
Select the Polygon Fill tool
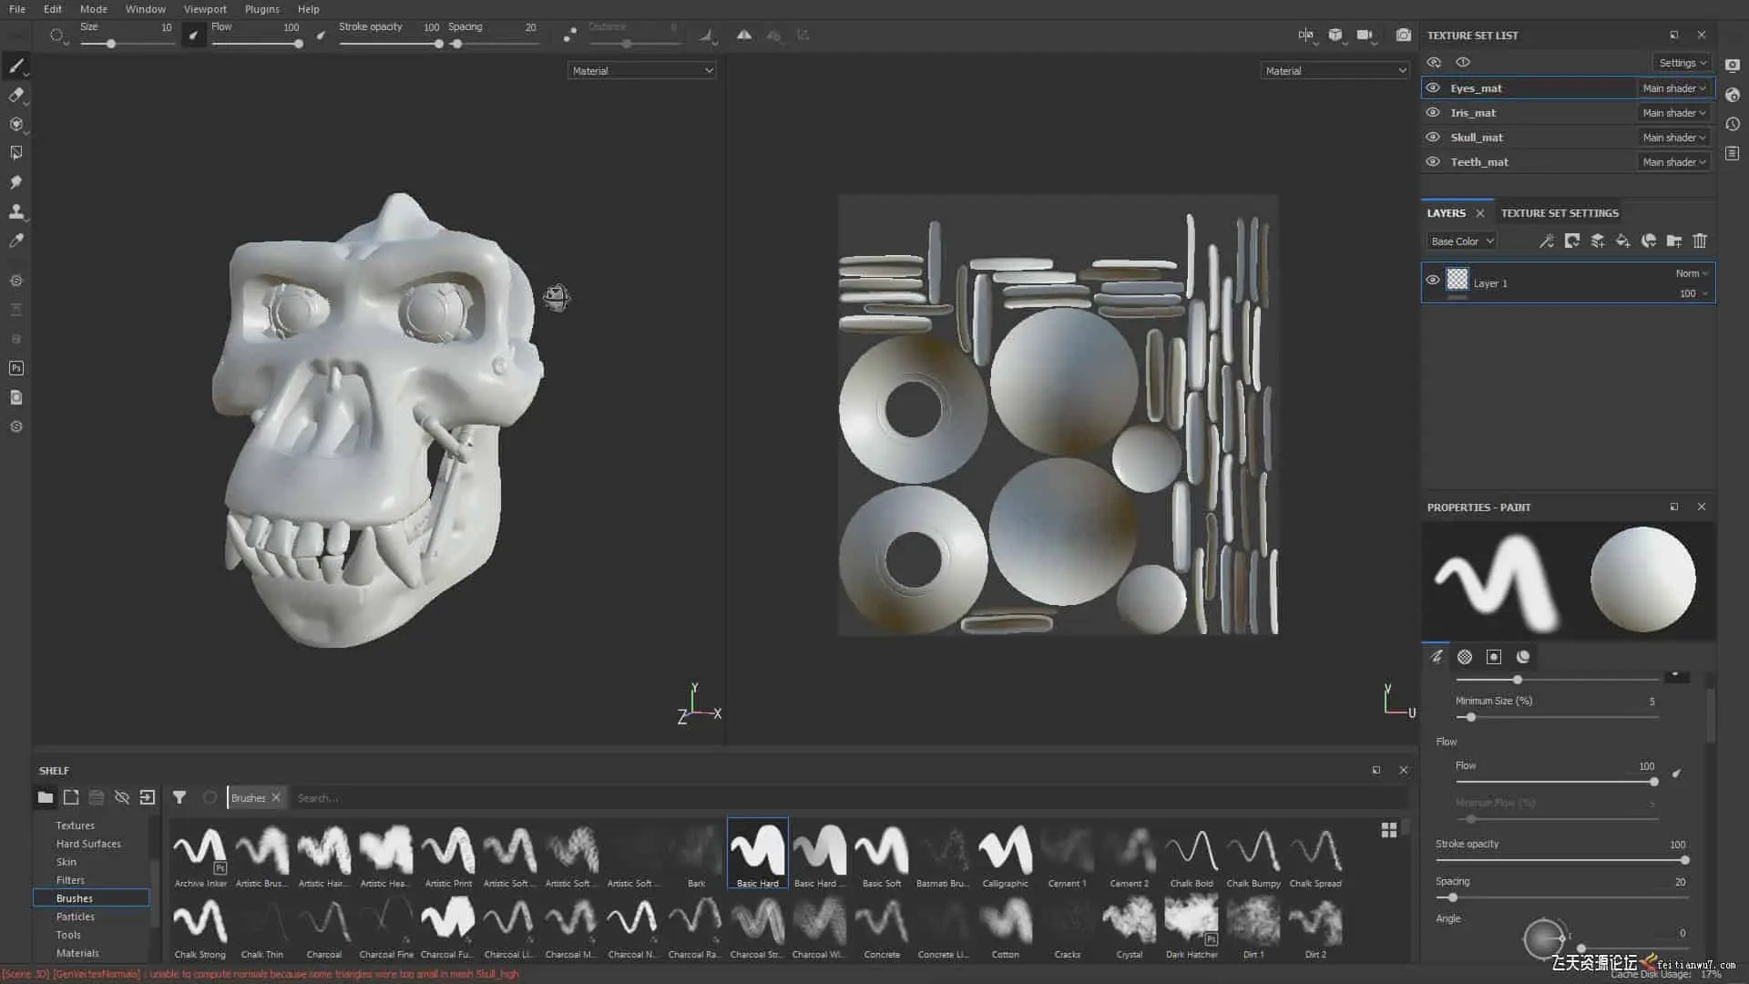click(15, 153)
